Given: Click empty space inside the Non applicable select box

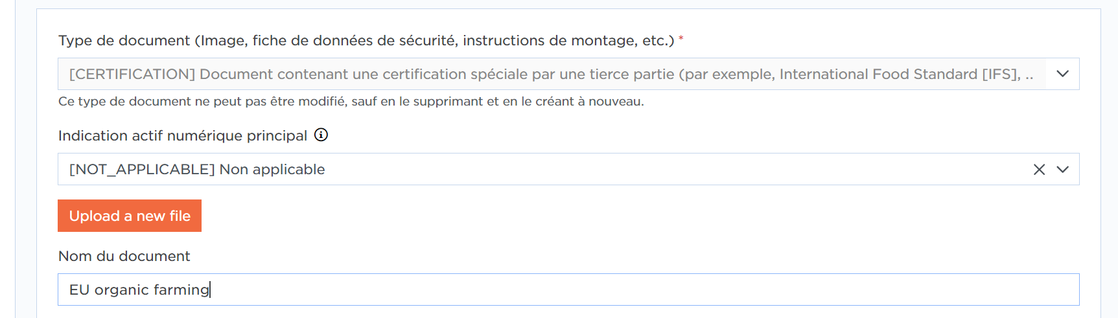Looking at the screenshot, I should click(x=674, y=169).
